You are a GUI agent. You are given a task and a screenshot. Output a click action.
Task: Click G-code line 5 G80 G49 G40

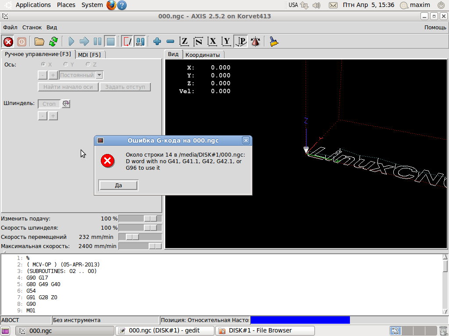pyautogui.click(x=43, y=284)
